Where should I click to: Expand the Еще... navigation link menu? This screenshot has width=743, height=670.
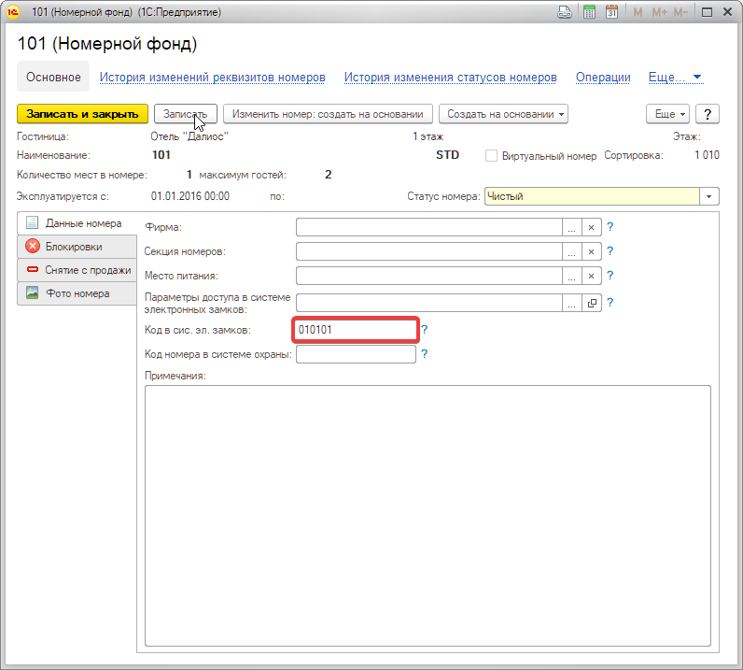click(x=675, y=78)
